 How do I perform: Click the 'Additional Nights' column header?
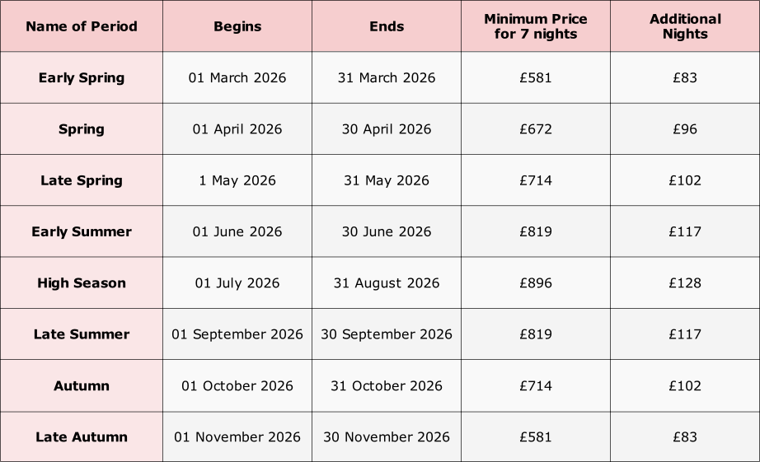point(685,26)
